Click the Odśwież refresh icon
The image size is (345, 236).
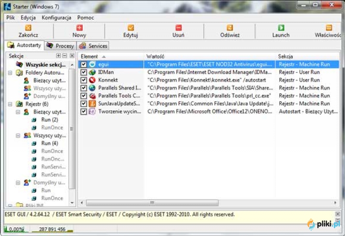(230, 28)
